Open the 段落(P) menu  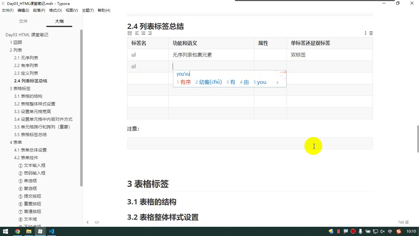click(x=39, y=10)
